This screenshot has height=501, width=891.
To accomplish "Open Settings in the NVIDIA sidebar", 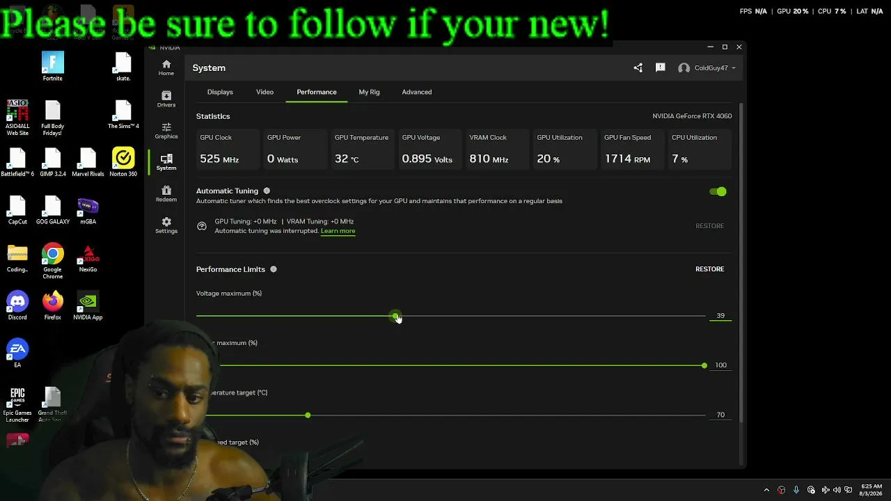I will (166, 225).
